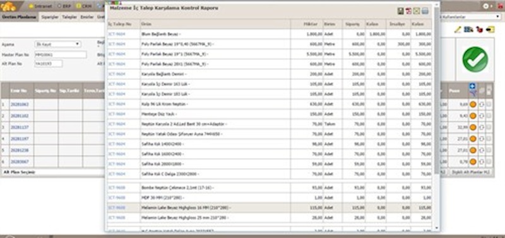Click the save disk icon in report header
Image resolution: width=505 pixels, height=238 pixels.
pyautogui.click(x=401, y=11)
